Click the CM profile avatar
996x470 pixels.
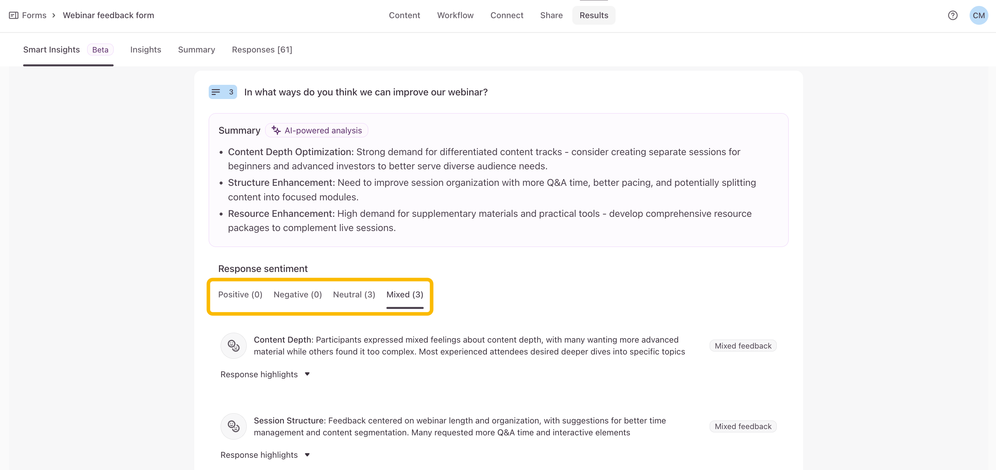pyautogui.click(x=978, y=16)
